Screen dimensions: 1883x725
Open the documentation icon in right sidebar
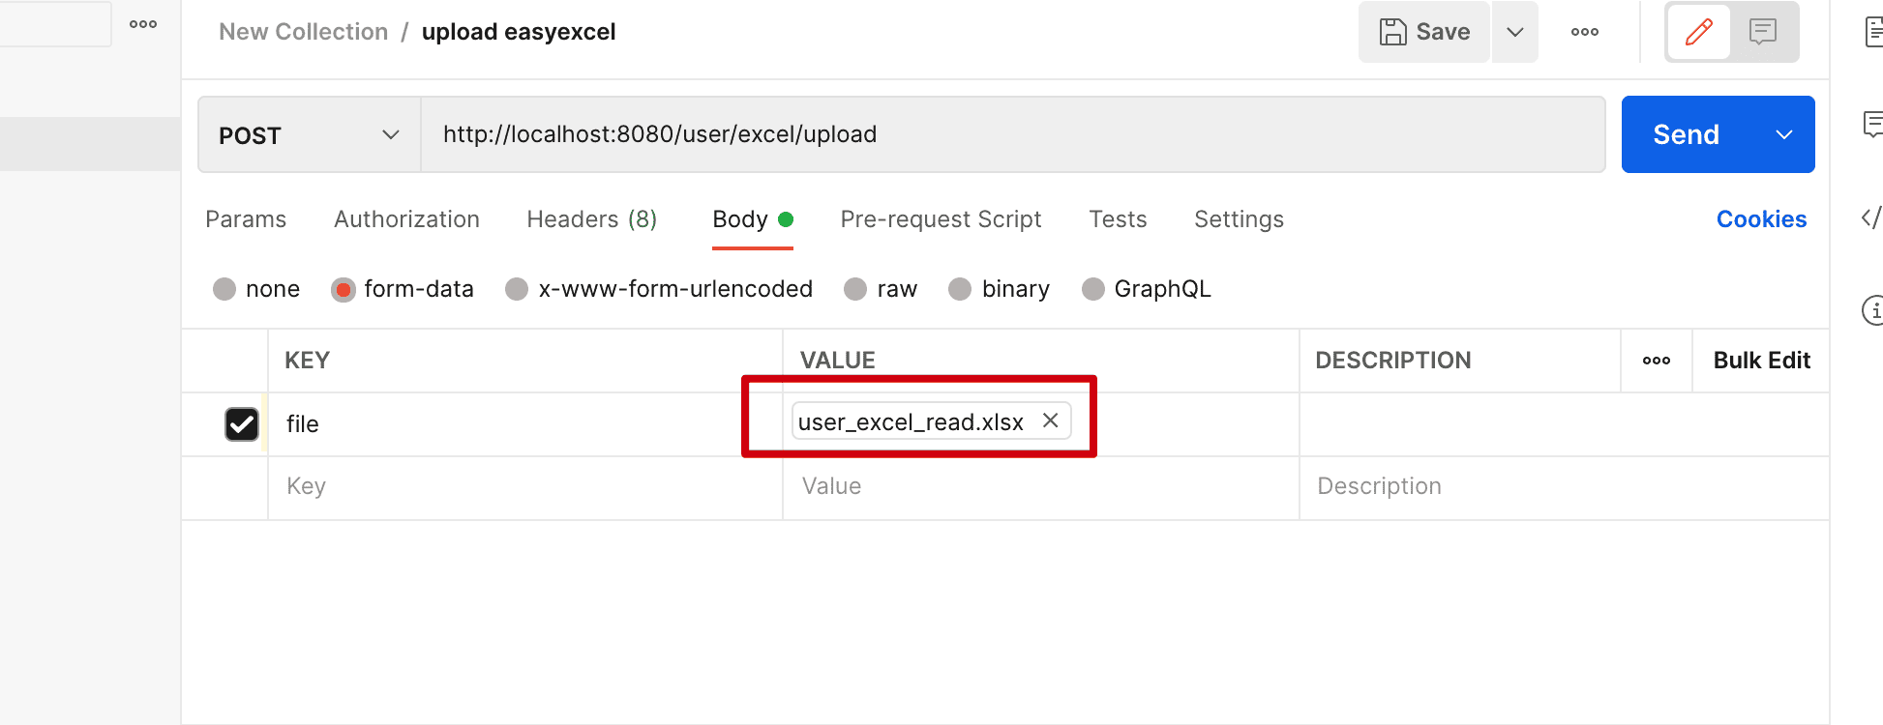pyautogui.click(x=1873, y=32)
